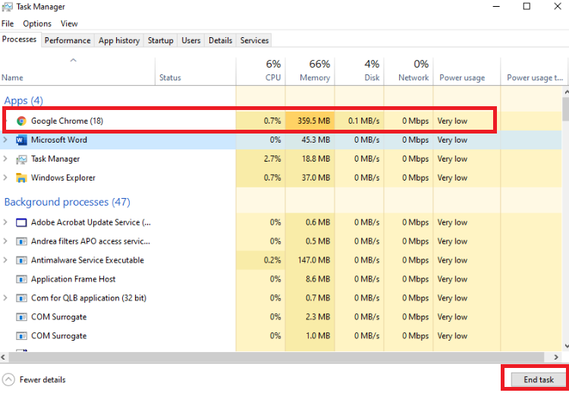Click the Task Manager title bar icon
569x393 pixels.
click(8, 7)
